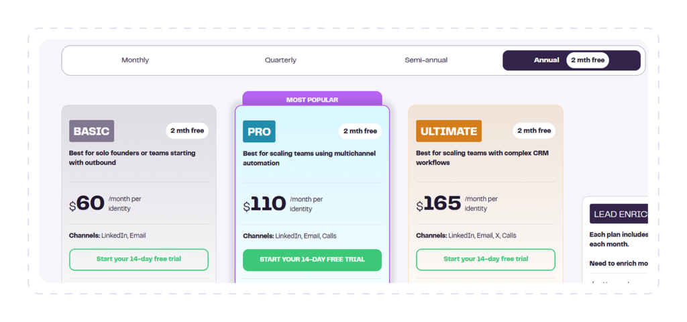The height and width of the screenshot is (322, 687).
Task: Click the $60 Basic plan price
Action: 87,203
